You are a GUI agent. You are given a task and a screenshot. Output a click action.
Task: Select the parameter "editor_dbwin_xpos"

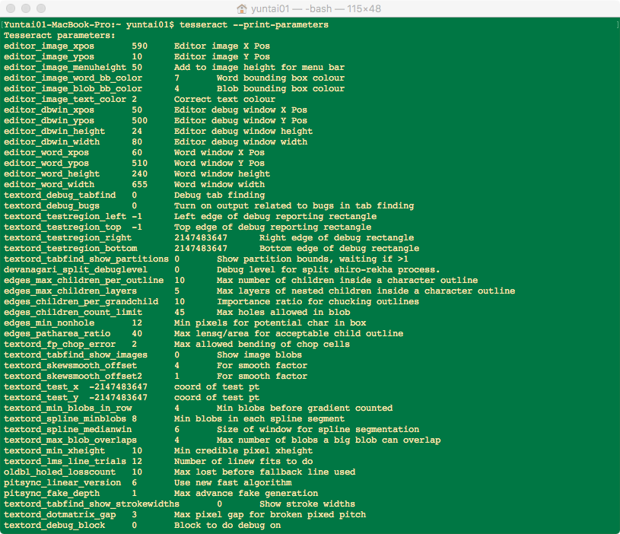point(49,110)
